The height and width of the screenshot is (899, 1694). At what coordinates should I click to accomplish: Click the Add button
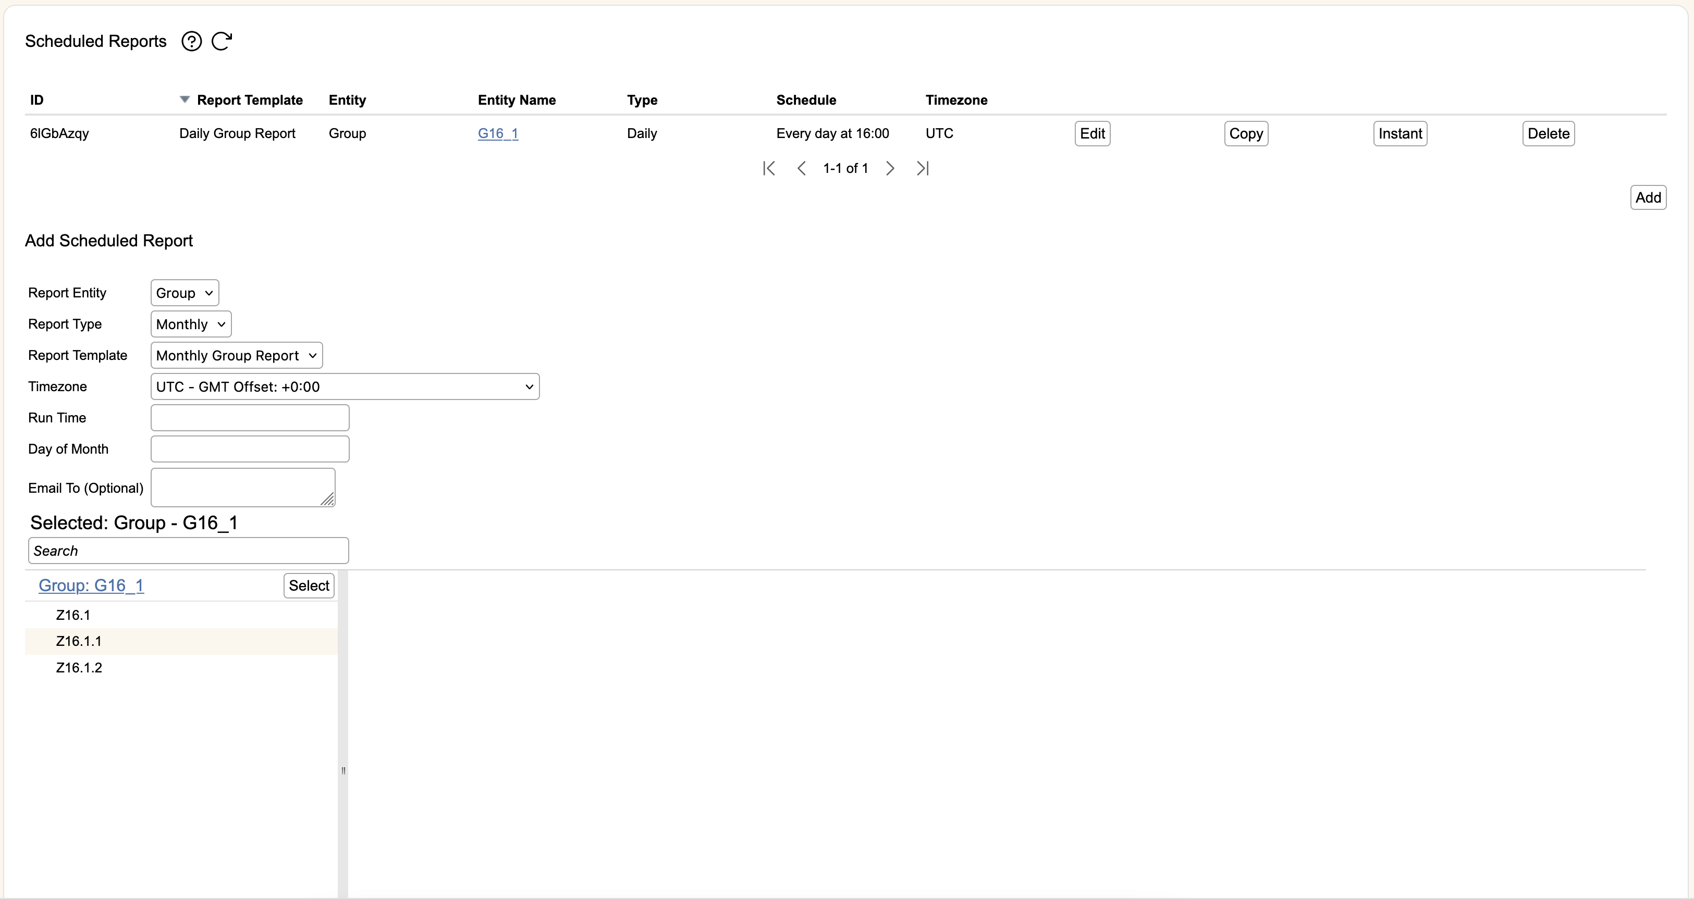click(1648, 197)
